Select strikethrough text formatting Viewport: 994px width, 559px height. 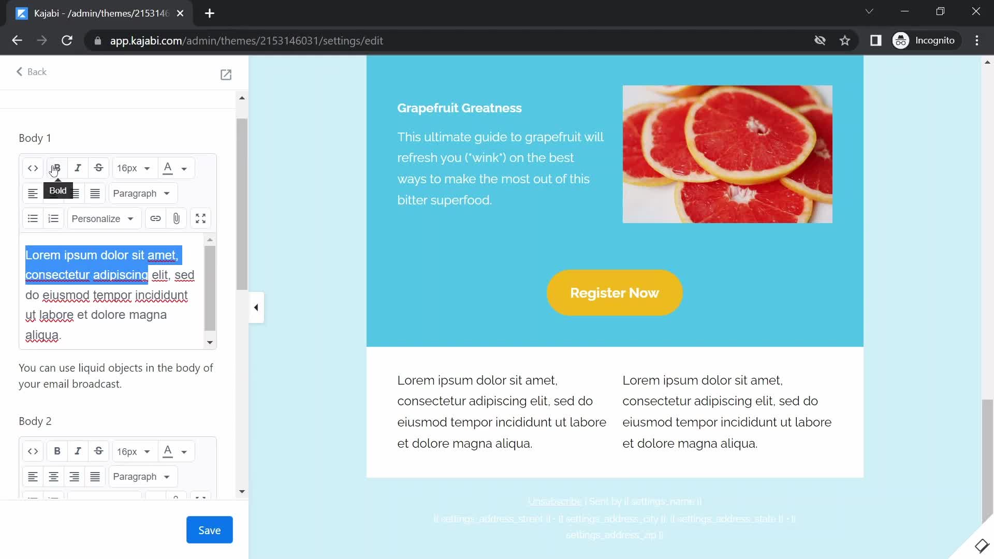pos(99,168)
